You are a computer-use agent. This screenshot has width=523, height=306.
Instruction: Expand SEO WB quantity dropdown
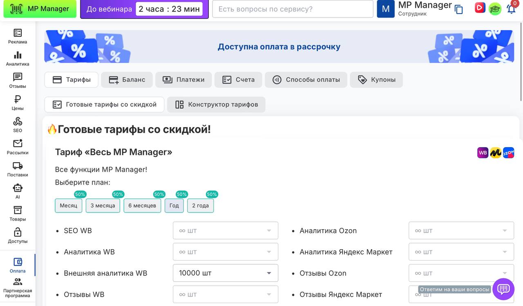[226, 230]
